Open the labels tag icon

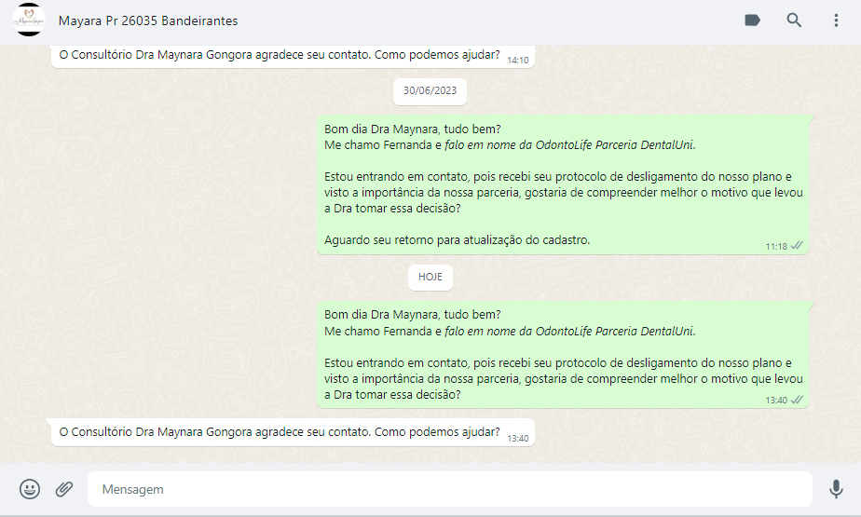[x=752, y=20]
